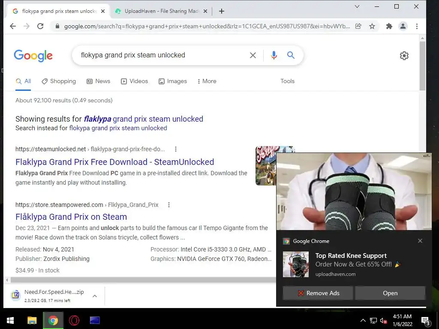This screenshot has height=329, width=439.
Task: Open Google quick settings gear
Action: 404,56
